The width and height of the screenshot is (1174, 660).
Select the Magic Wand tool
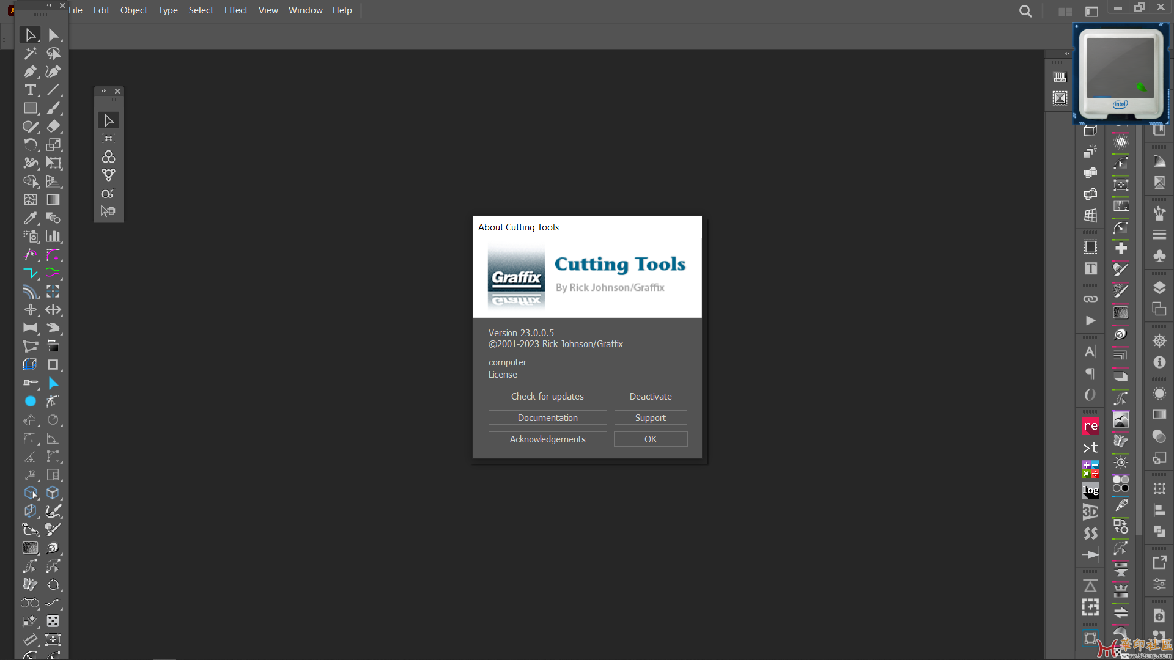tap(30, 53)
